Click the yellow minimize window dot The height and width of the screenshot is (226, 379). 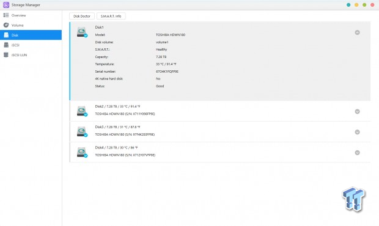pyautogui.click(x=356, y=5)
